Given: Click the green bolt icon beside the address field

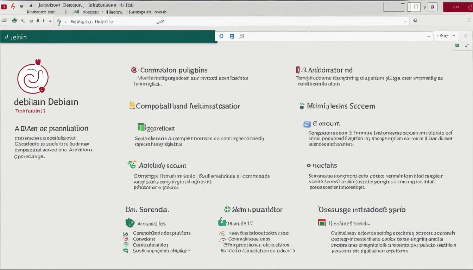Looking at the screenshot, I should 59,21.
